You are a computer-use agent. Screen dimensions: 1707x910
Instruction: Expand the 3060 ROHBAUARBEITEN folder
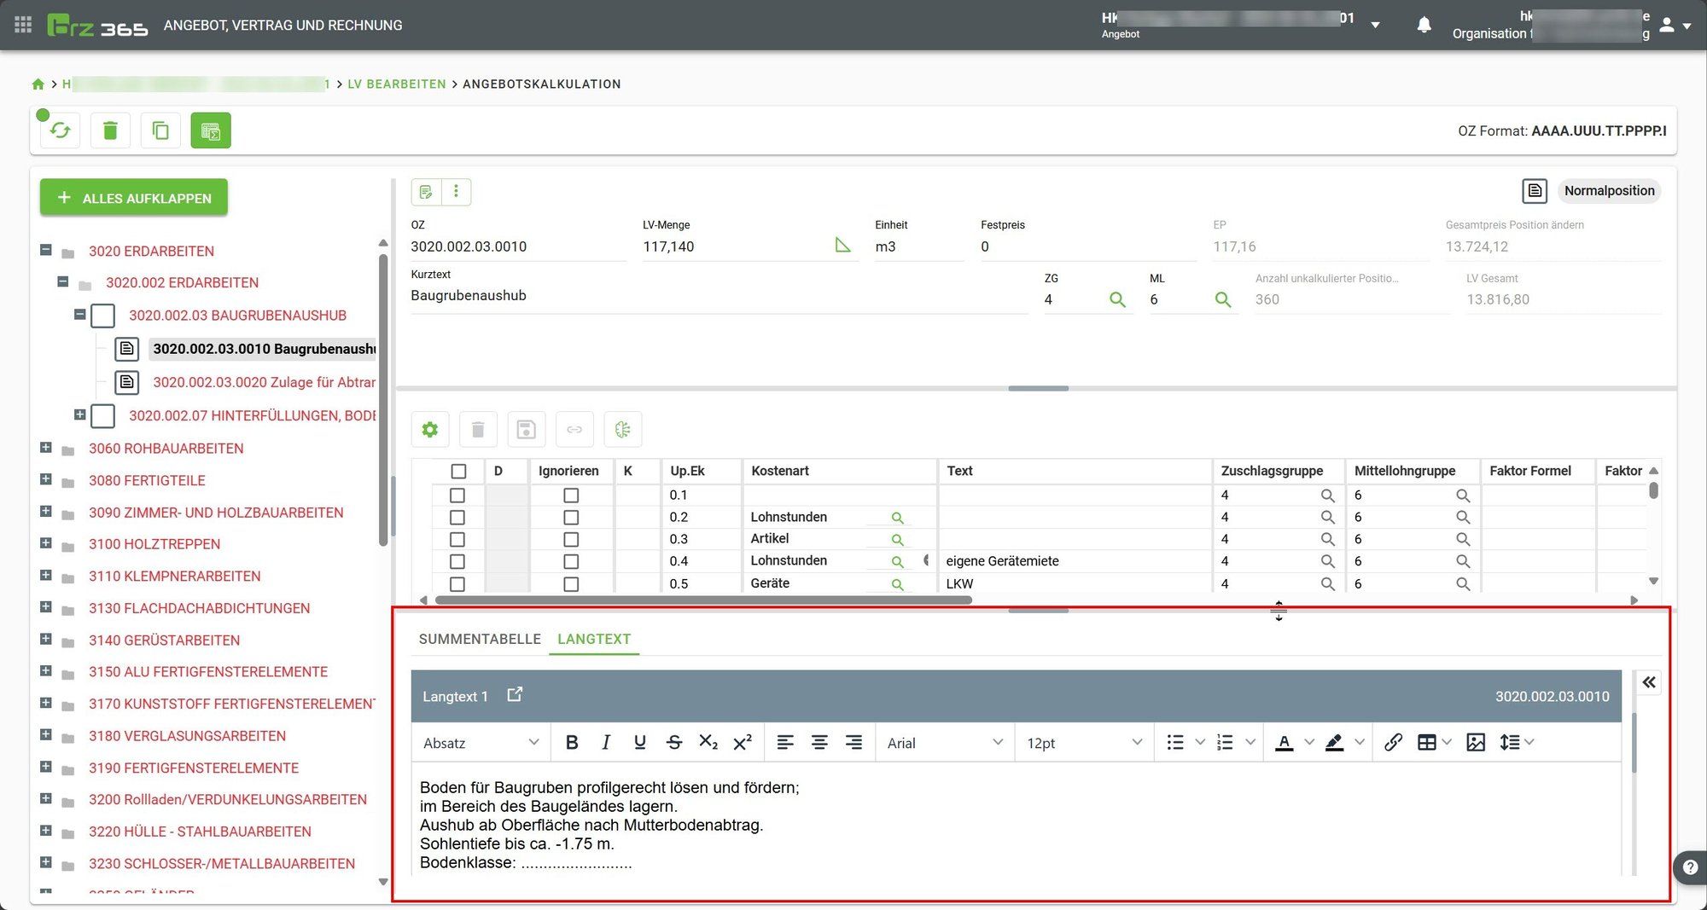(46, 448)
